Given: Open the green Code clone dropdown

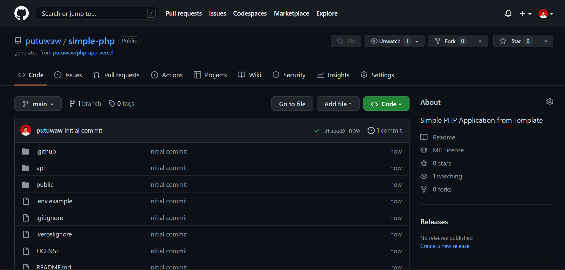Looking at the screenshot, I should (386, 104).
